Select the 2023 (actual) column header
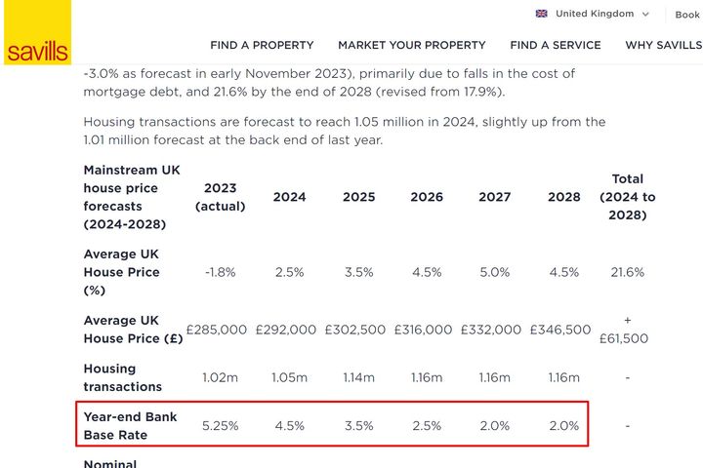 (221, 197)
